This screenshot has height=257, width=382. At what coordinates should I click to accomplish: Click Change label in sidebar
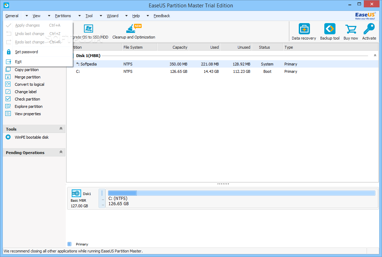coord(26,92)
